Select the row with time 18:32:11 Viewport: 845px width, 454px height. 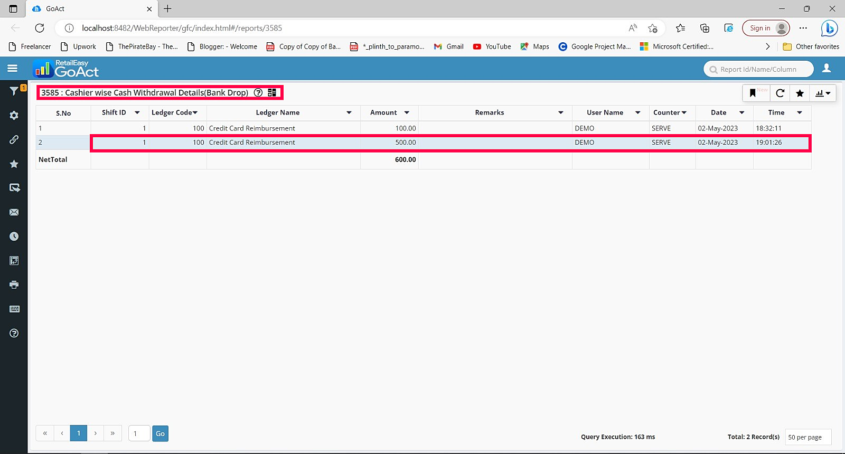tap(424, 128)
